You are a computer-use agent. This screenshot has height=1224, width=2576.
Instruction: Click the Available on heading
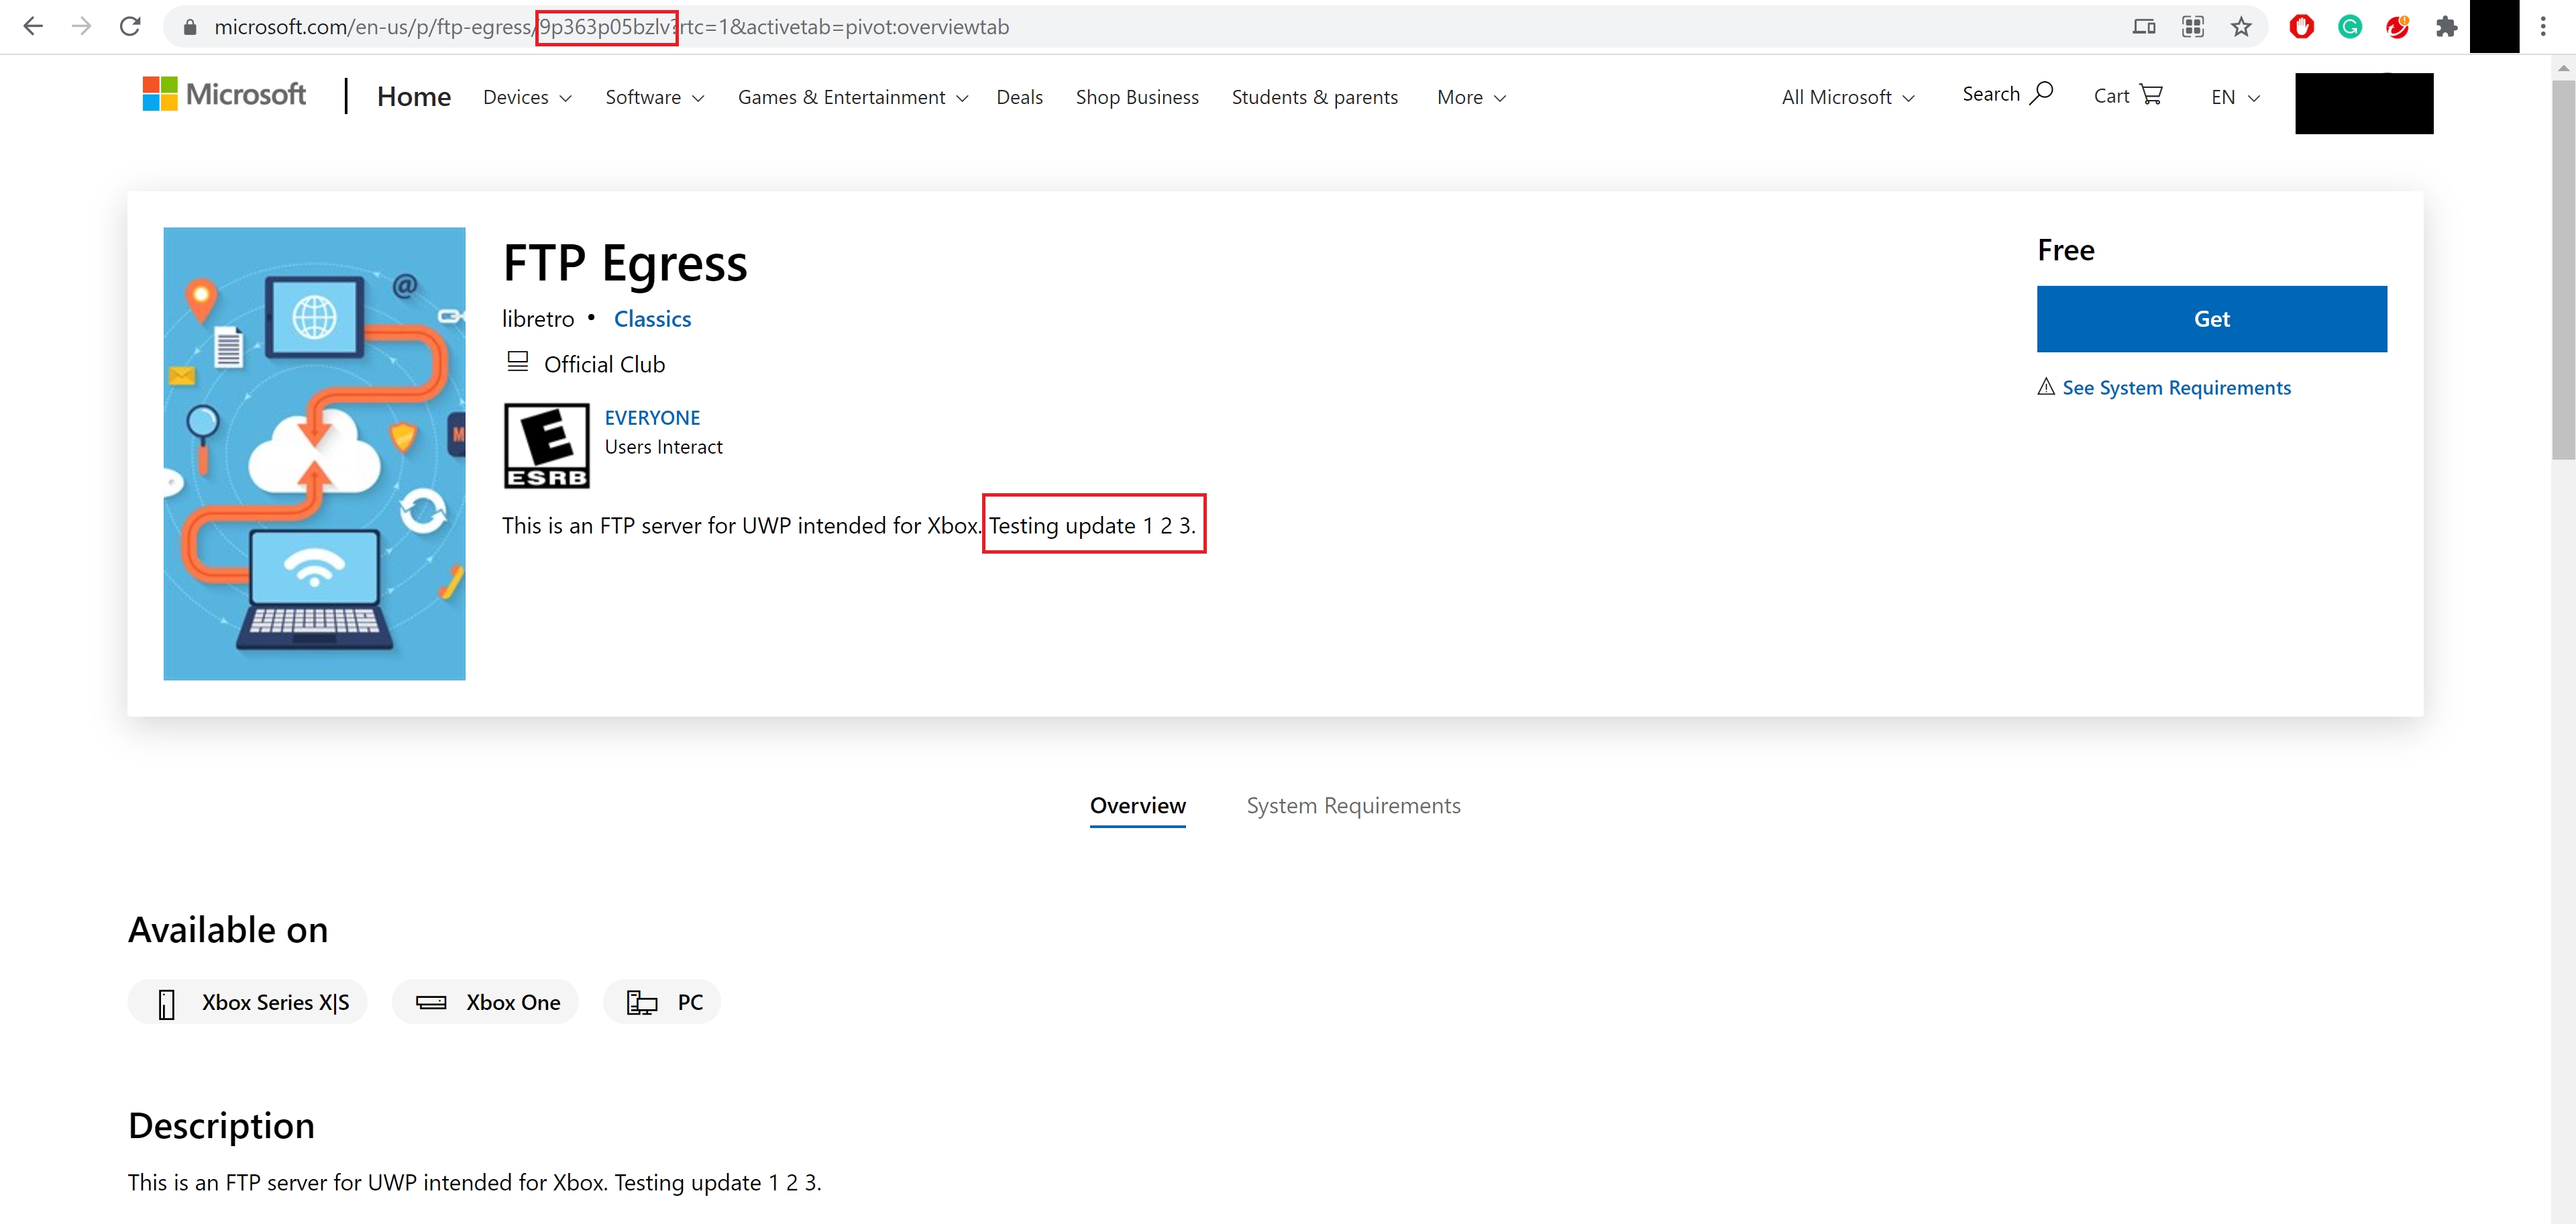pyautogui.click(x=228, y=930)
